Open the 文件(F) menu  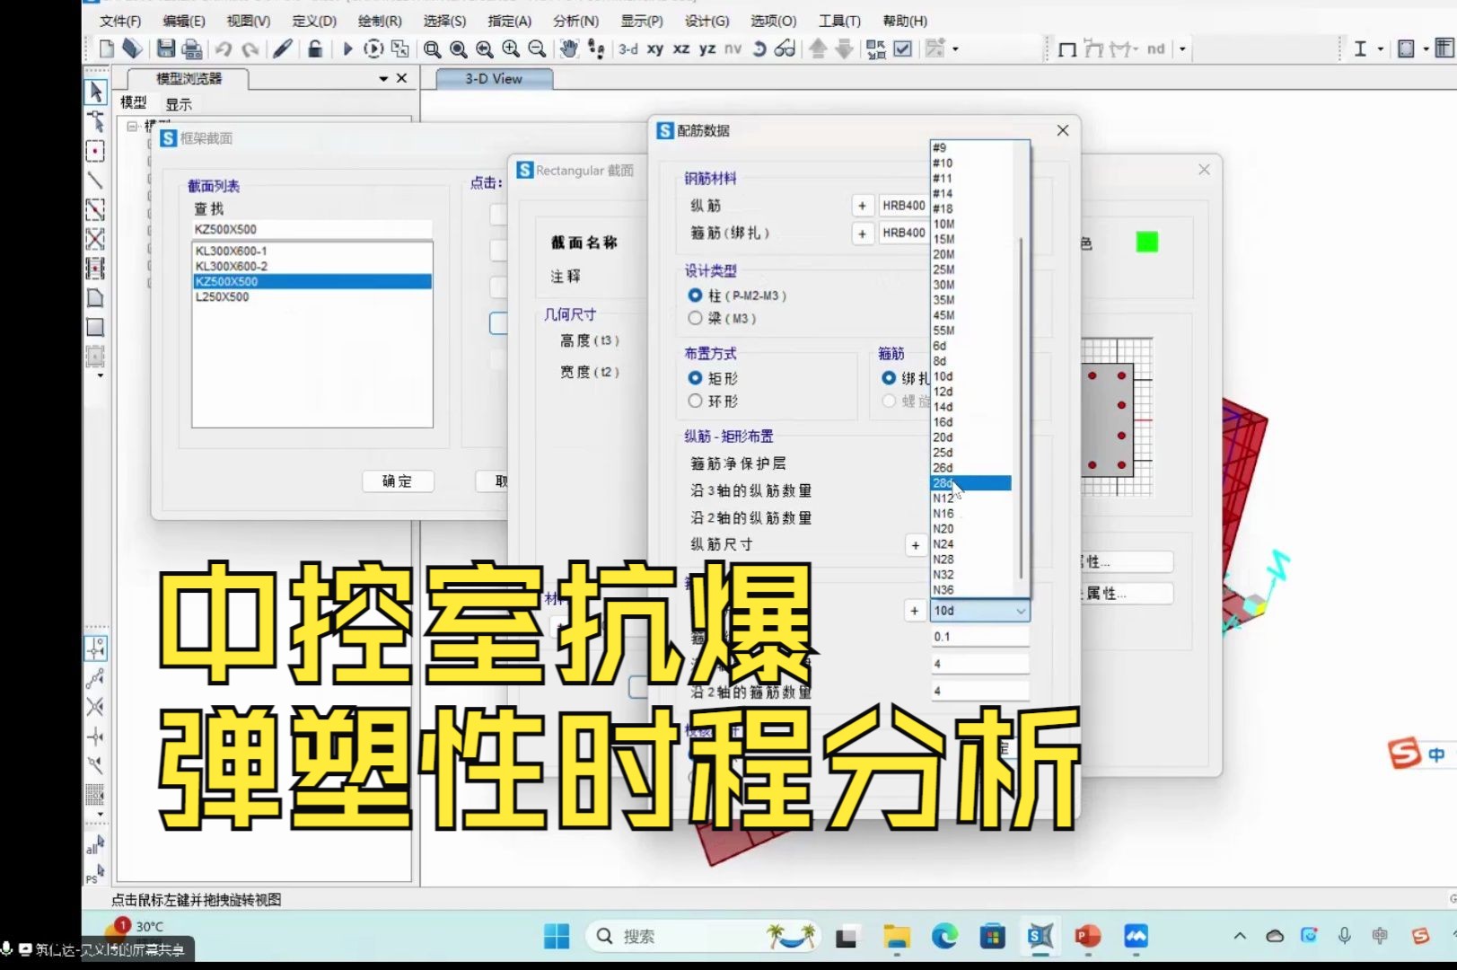(120, 21)
